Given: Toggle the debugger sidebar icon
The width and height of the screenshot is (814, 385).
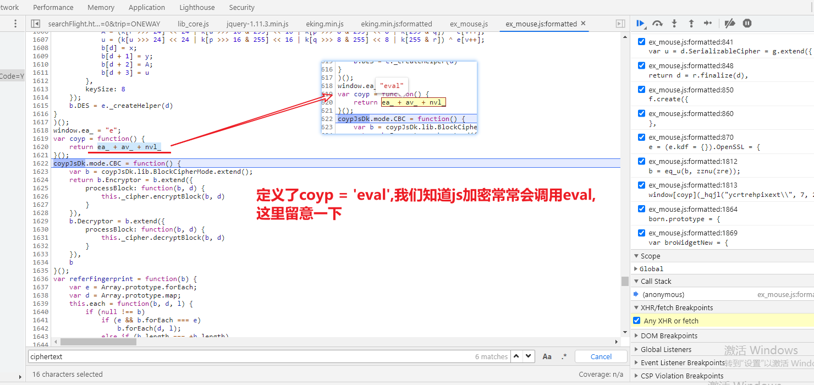Looking at the screenshot, I should click(x=620, y=24).
